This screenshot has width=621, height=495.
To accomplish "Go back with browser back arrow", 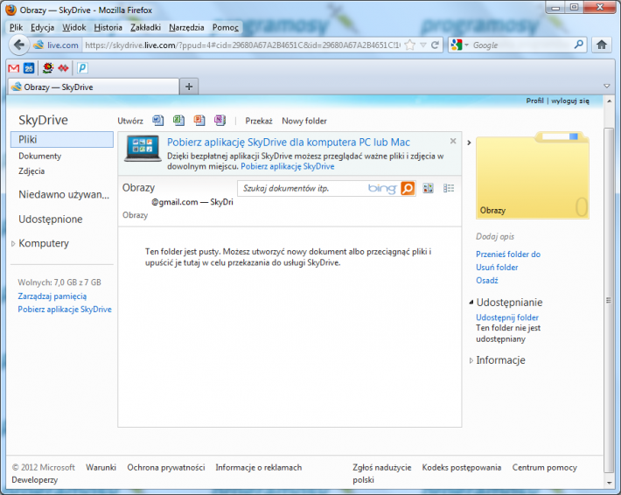I will pyautogui.click(x=18, y=45).
